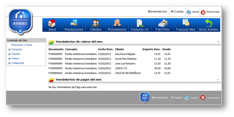Click the coins icon beside Vencimientos de pagos

click(51, 80)
